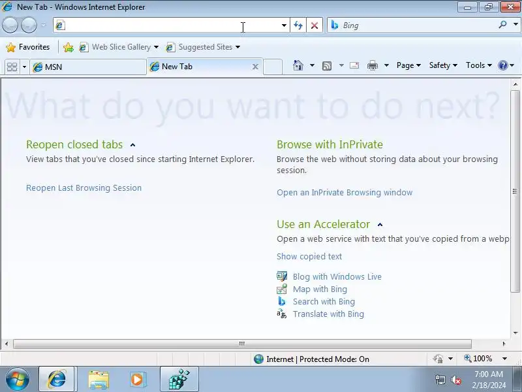Click the Refresh page icon
The width and height of the screenshot is (522, 392).
[298, 25]
